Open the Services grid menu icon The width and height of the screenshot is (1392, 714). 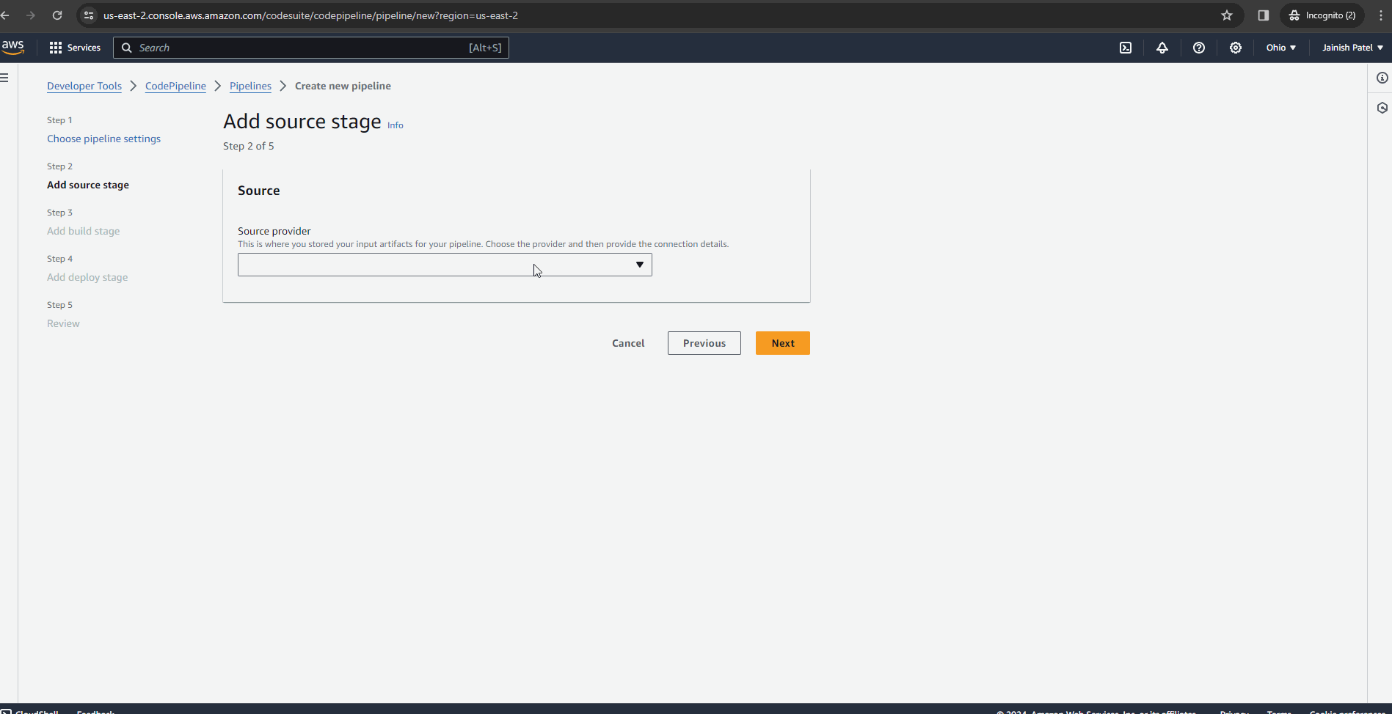click(x=56, y=47)
